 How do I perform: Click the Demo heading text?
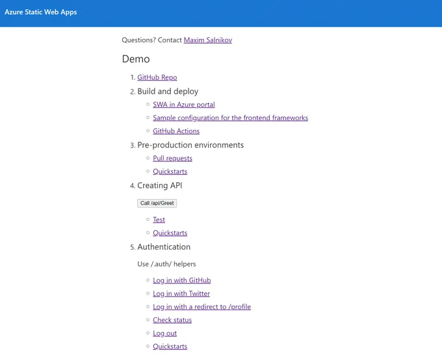point(136,59)
